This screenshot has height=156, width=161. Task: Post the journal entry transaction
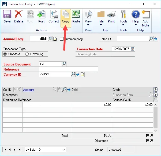[x=41, y=17]
